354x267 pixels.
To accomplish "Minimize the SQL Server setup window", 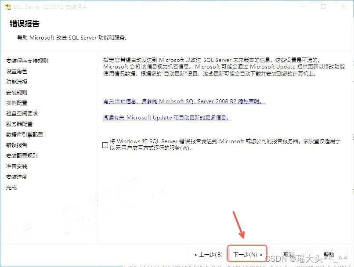I will click(x=303, y=7).
